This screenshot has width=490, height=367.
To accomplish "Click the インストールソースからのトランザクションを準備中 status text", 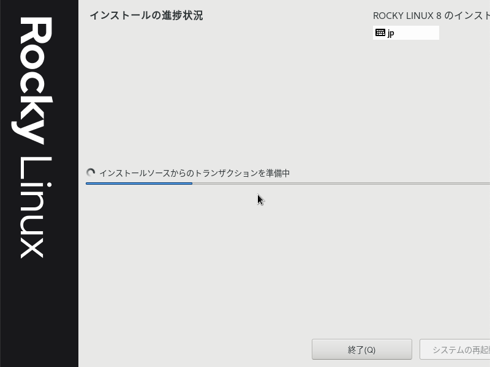I will (194, 173).
